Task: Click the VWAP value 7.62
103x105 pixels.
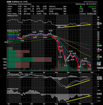Action: [x=45, y=14]
